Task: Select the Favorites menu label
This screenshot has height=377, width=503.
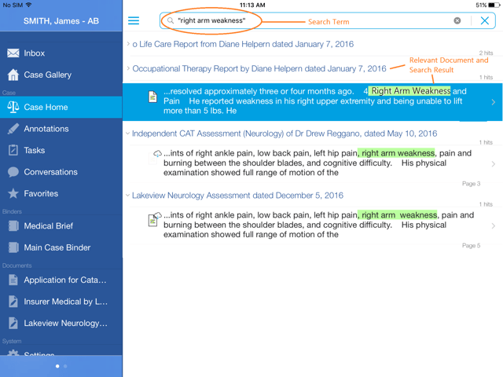Action: pyautogui.click(x=41, y=194)
